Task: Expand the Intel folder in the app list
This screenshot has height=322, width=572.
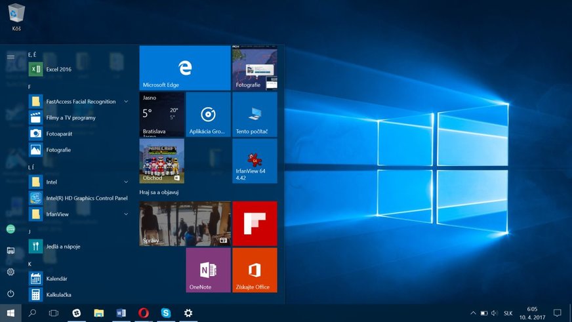Action: tap(126, 182)
